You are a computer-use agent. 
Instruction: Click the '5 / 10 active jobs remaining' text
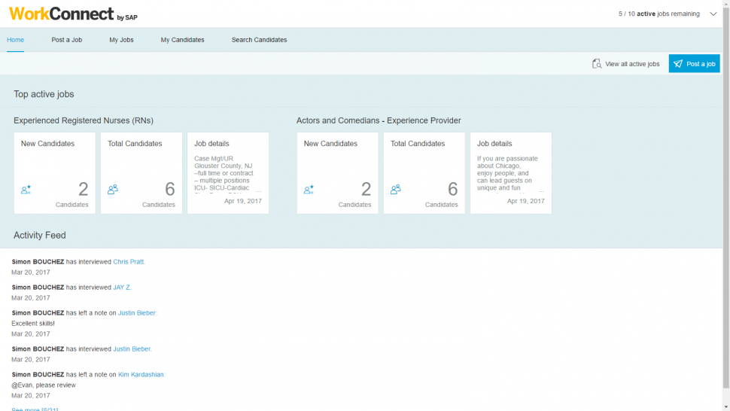(659, 14)
